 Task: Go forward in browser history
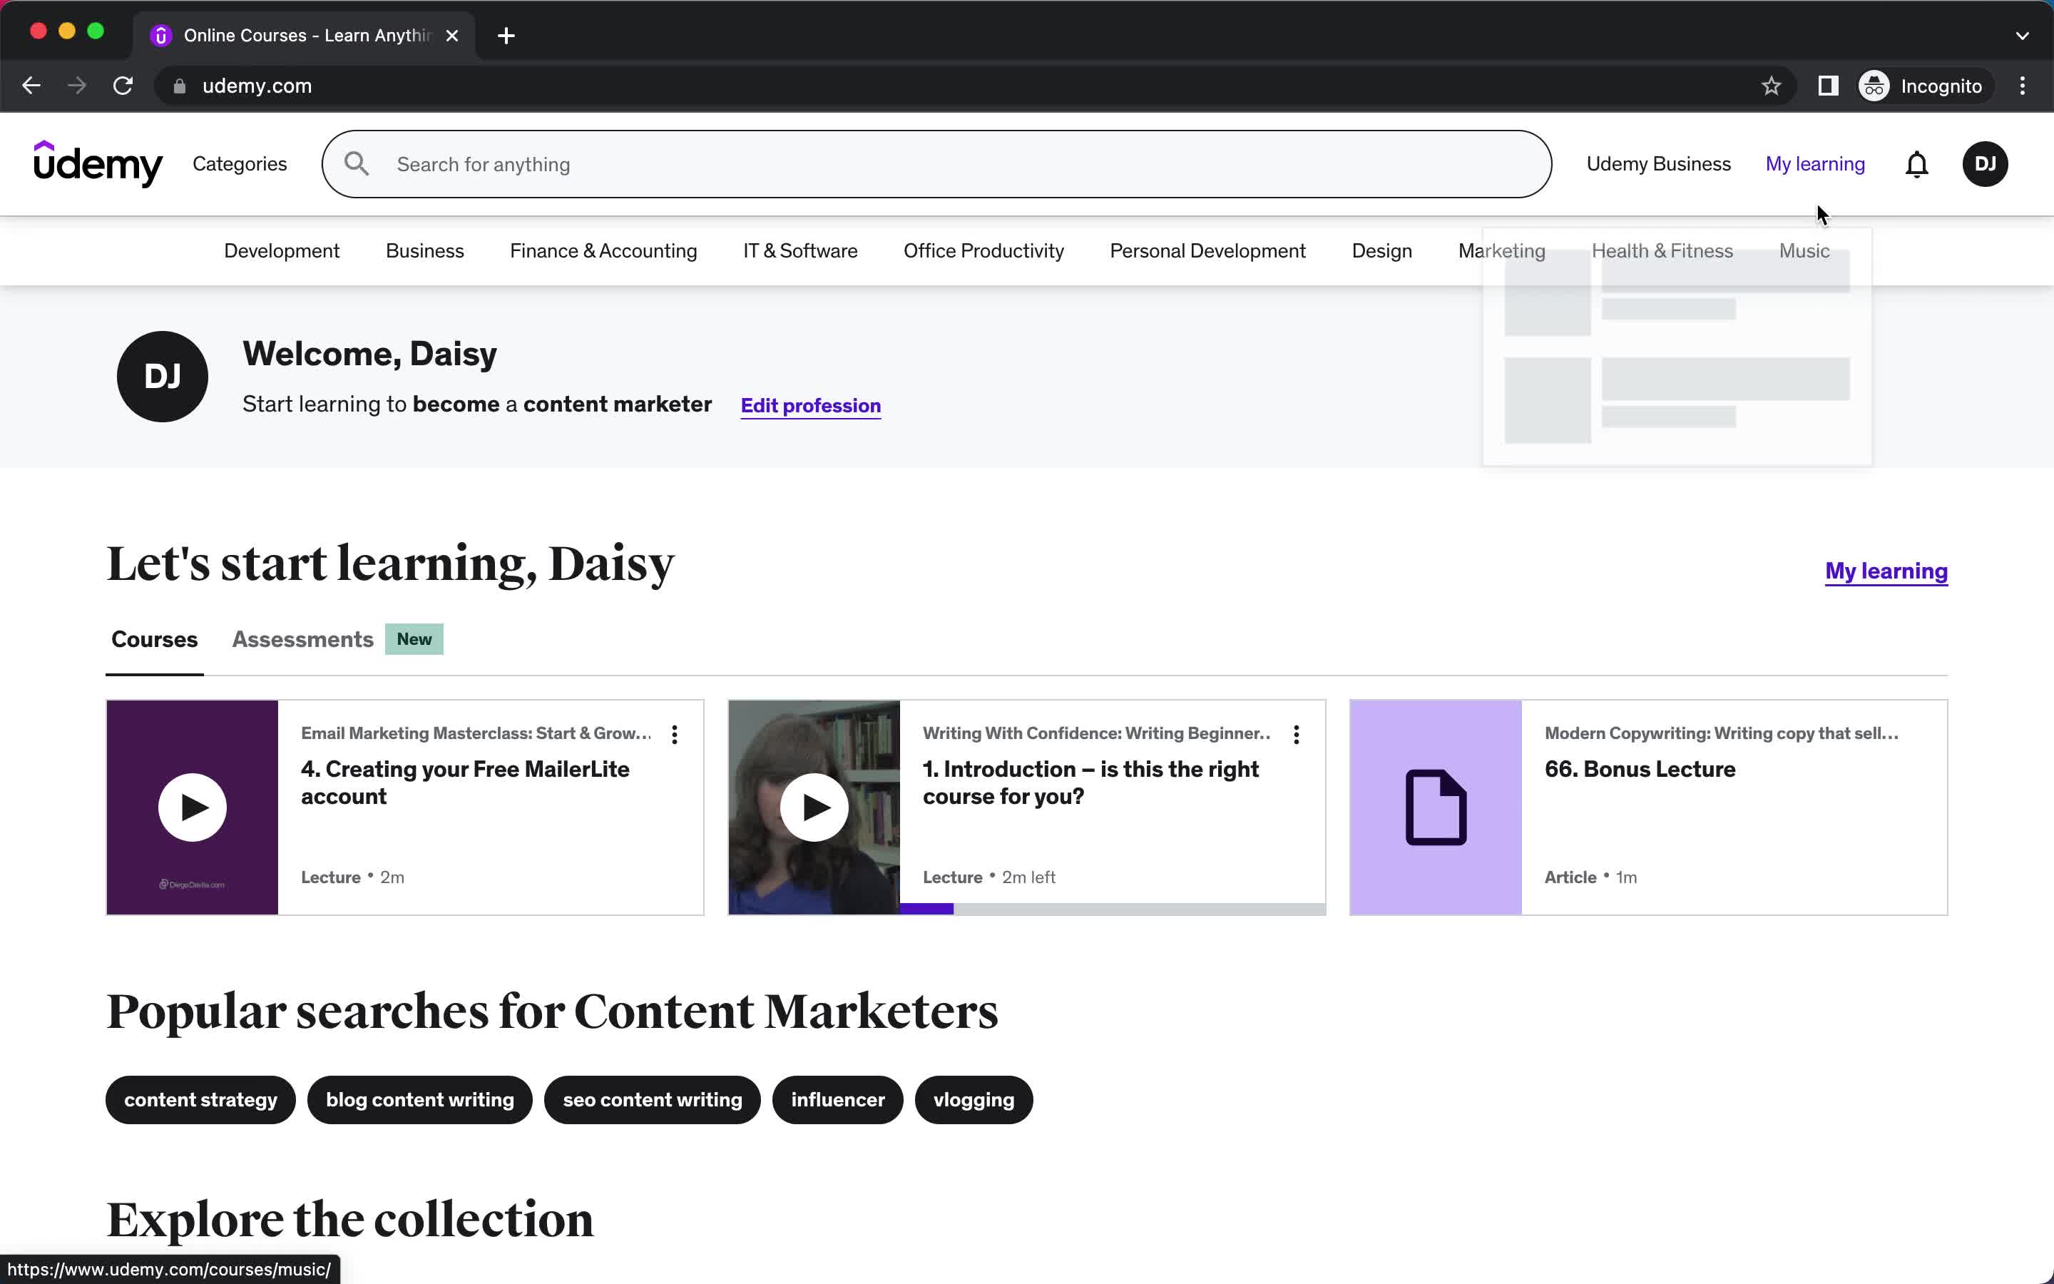77,86
